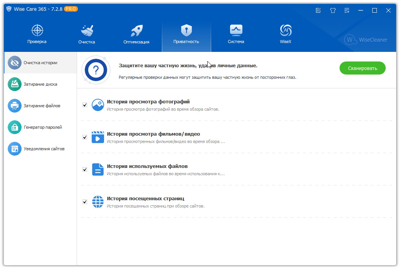
Task: Click the Затирание файлов shredder icon
Action: [x=15, y=106]
